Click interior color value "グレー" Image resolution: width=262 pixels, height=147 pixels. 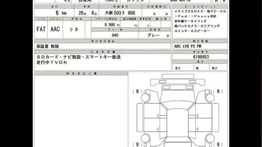click(154, 35)
